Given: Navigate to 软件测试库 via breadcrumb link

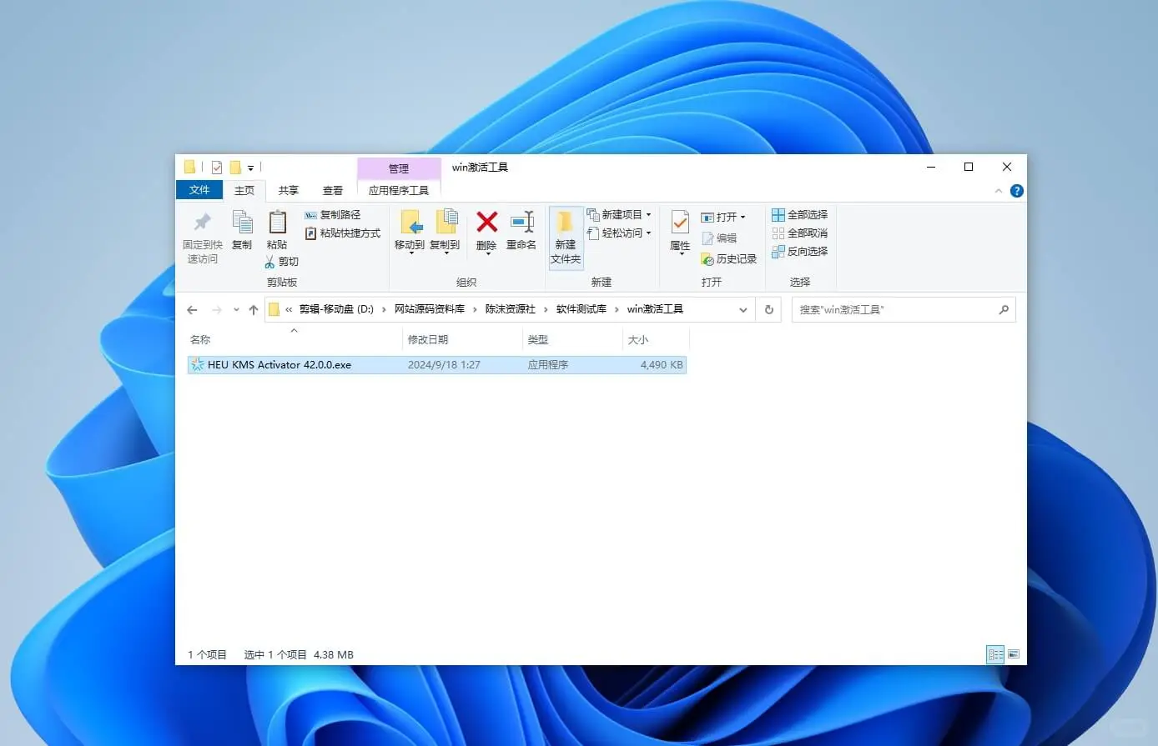Looking at the screenshot, I should pyautogui.click(x=582, y=309).
